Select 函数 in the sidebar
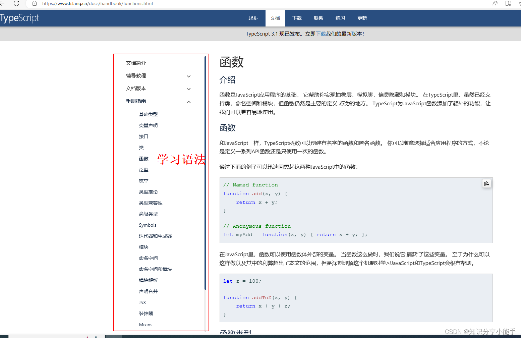This screenshot has height=338, width=521. 143,159
